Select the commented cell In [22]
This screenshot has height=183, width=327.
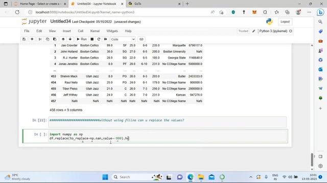(x=168, y=122)
